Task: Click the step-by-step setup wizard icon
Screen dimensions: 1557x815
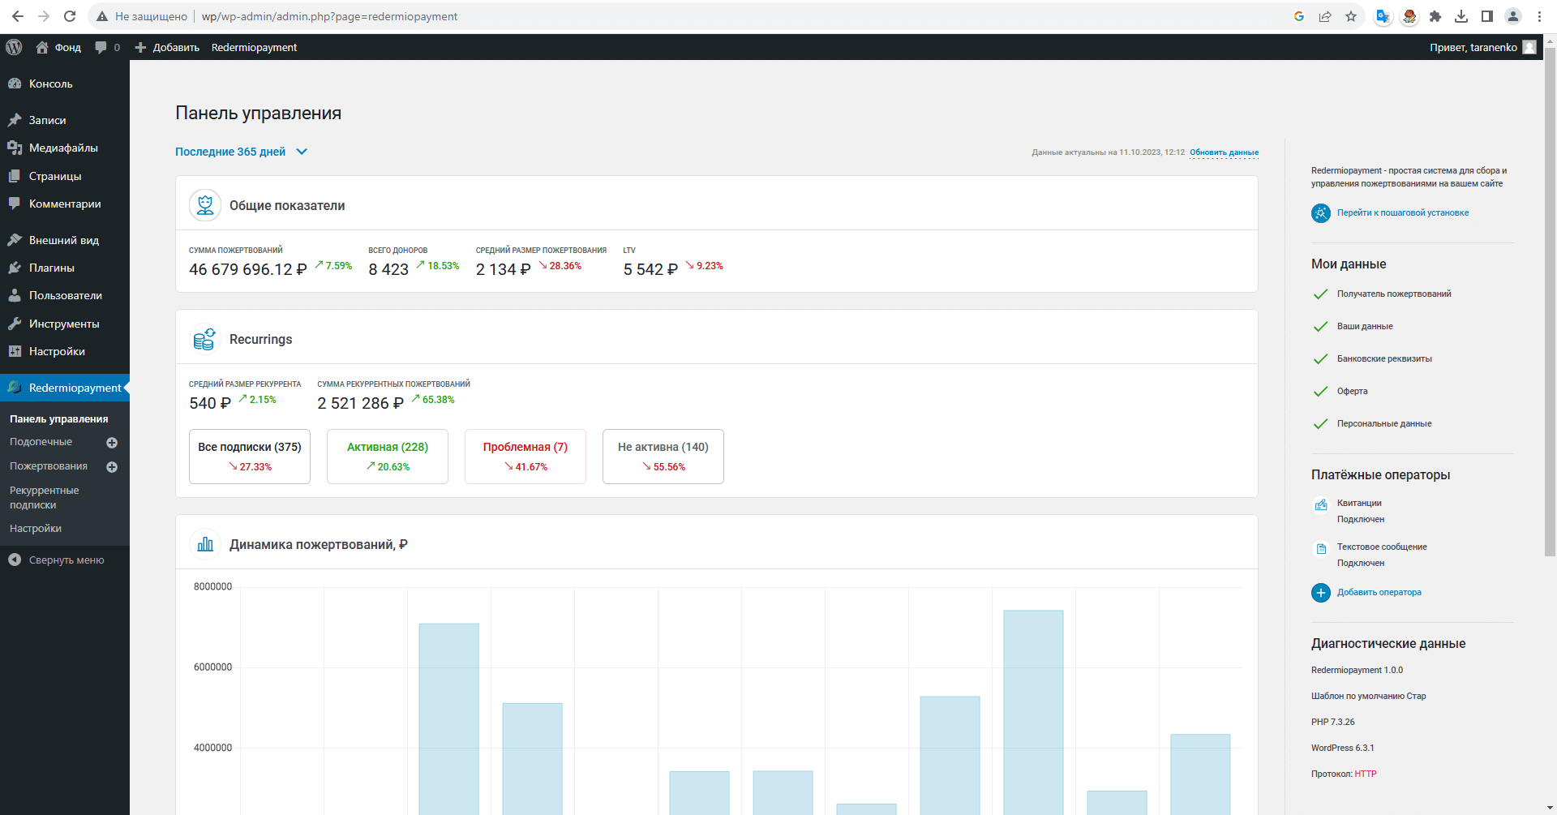Action: pos(1320,213)
